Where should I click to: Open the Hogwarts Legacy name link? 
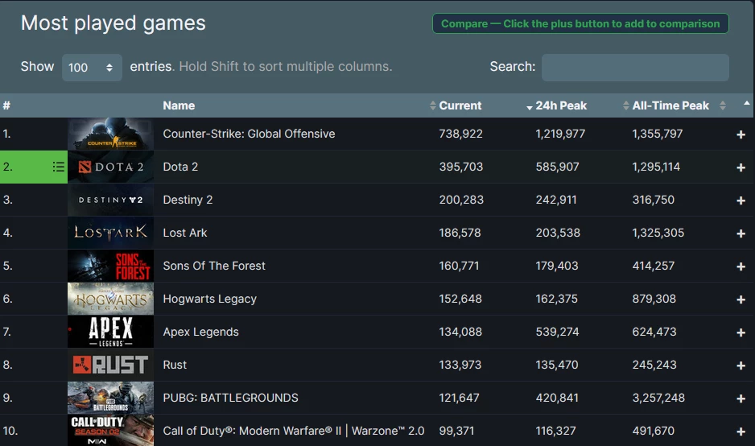[x=210, y=299]
